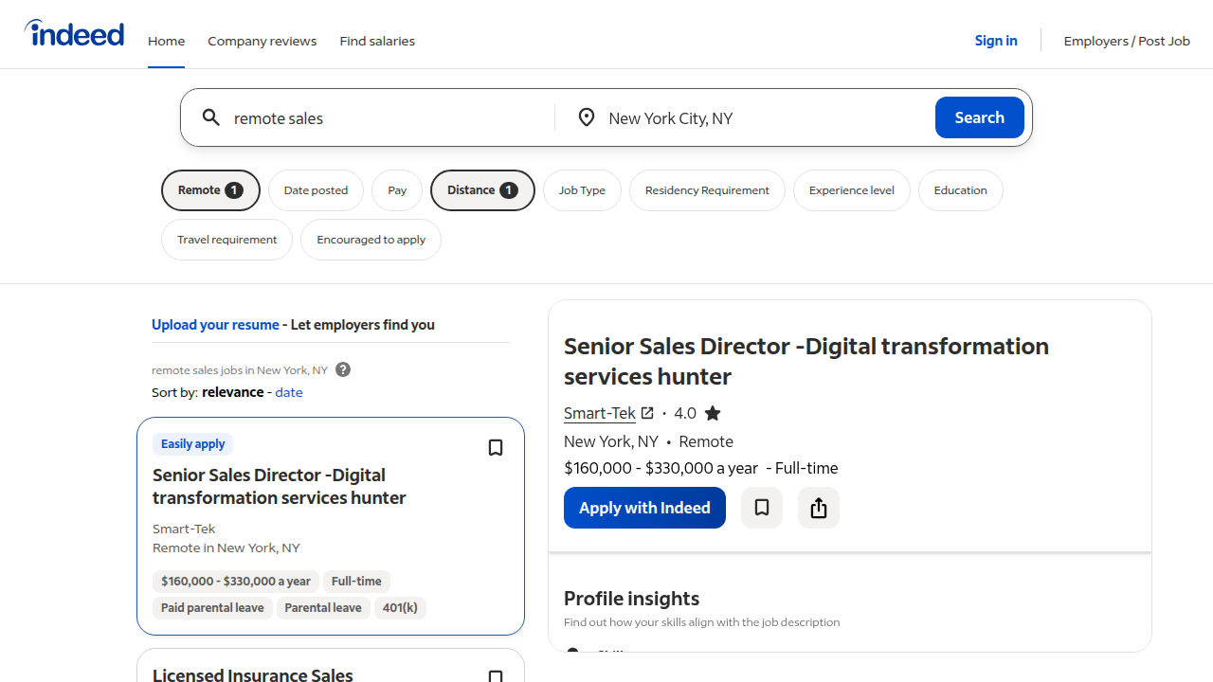Sort results by date
The height and width of the screenshot is (682, 1213).
pos(289,392)
